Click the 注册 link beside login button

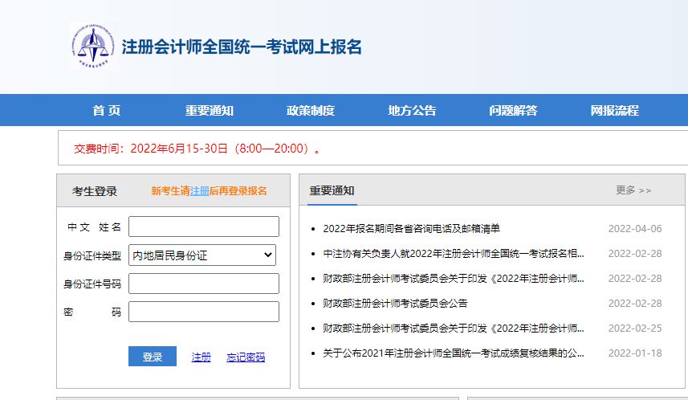201,357
